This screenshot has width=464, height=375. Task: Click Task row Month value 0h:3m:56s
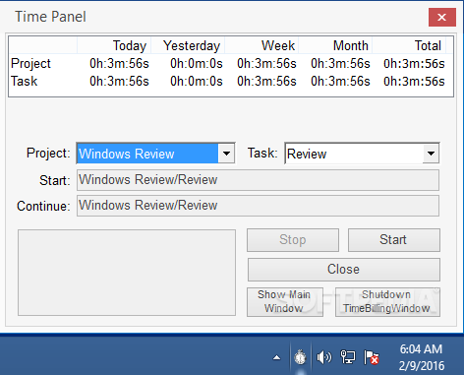point(340,82)
